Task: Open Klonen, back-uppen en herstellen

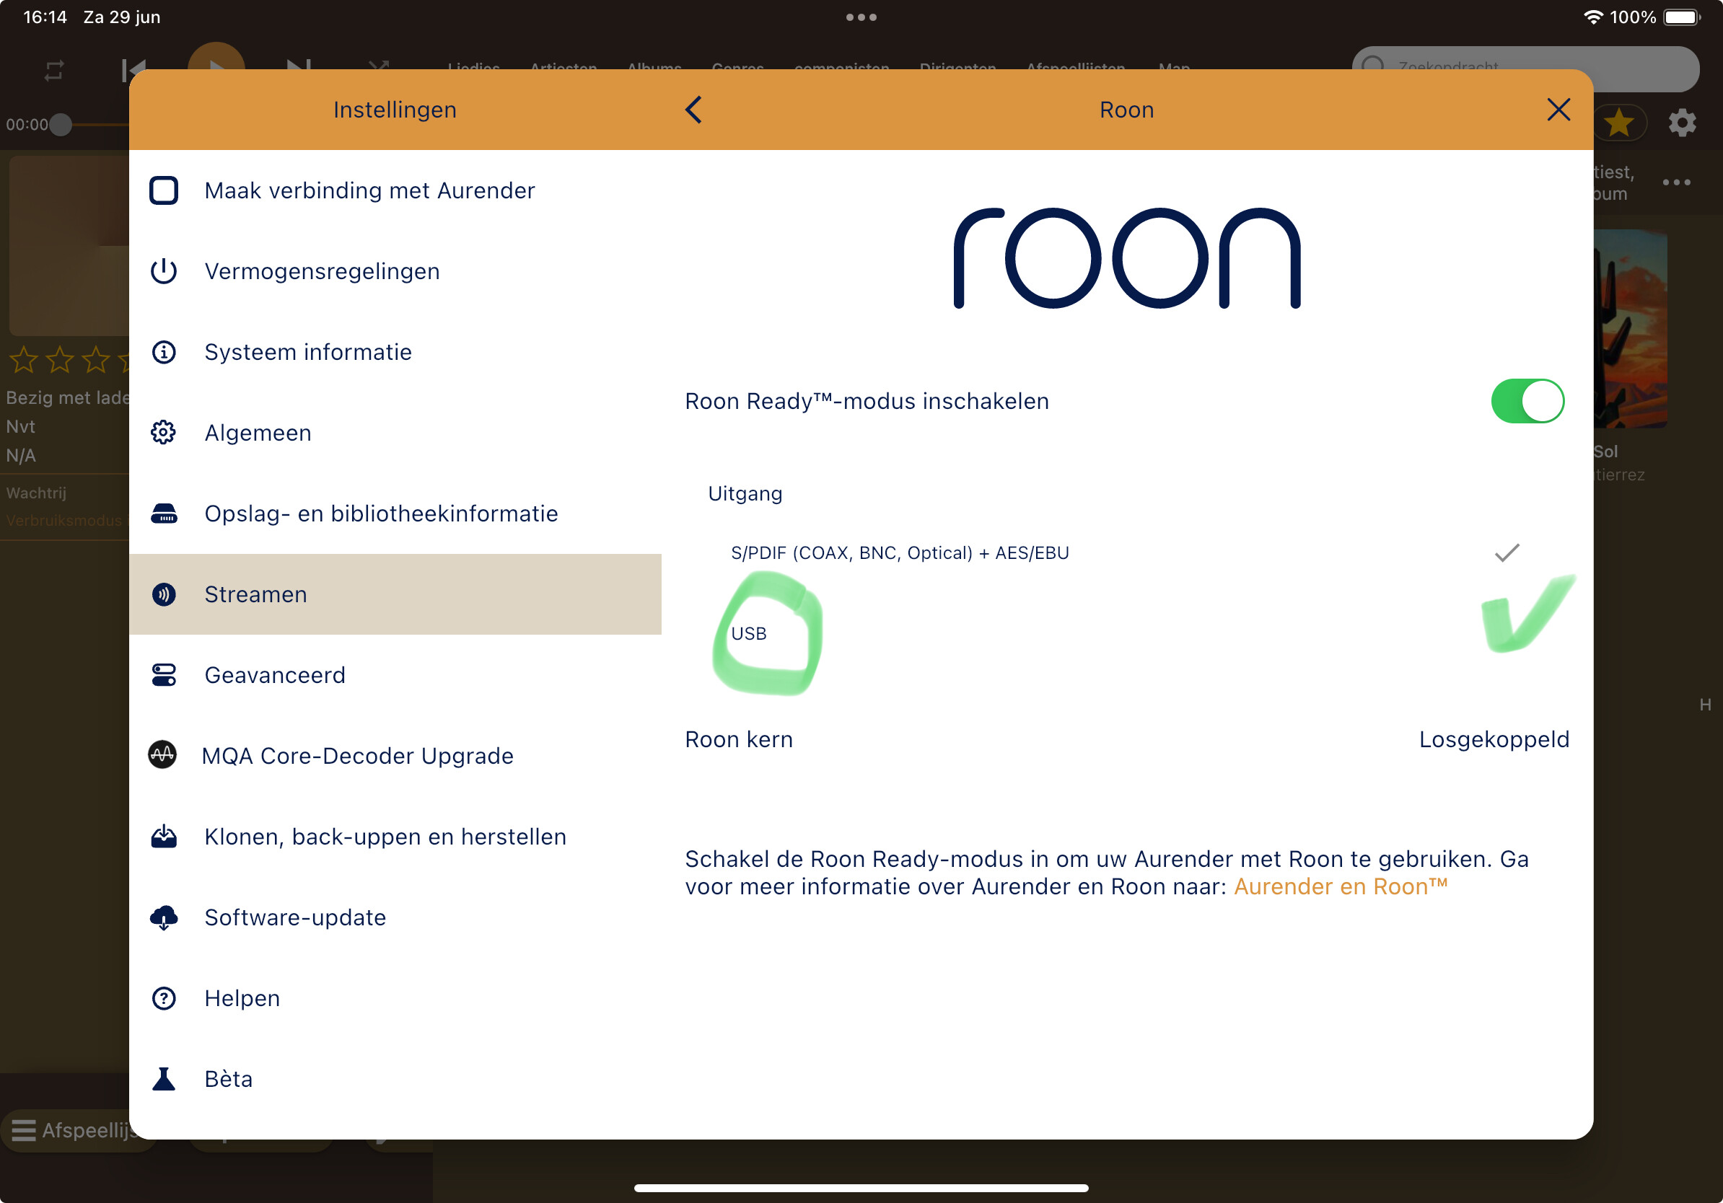Action: (395, 836)
